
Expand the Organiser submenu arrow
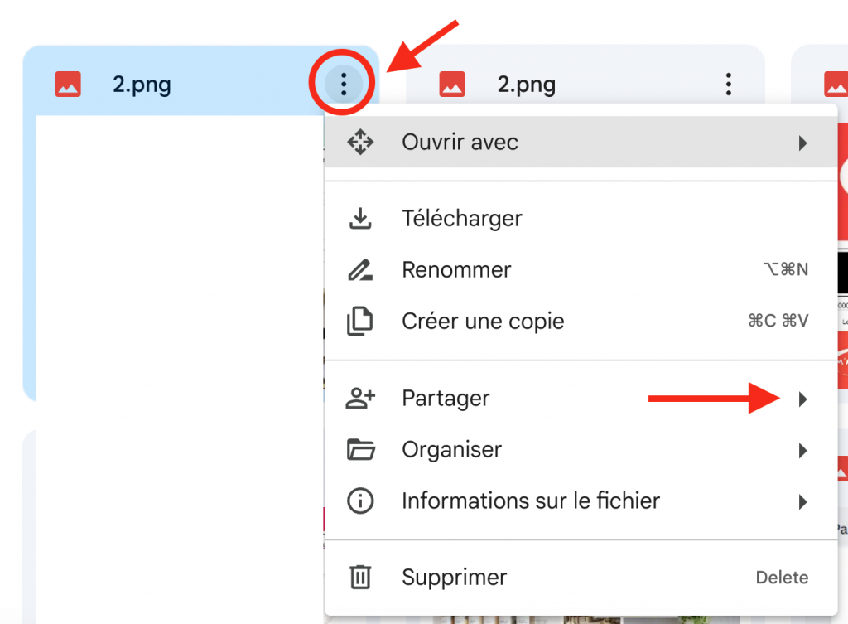click(x=802, y=450)
